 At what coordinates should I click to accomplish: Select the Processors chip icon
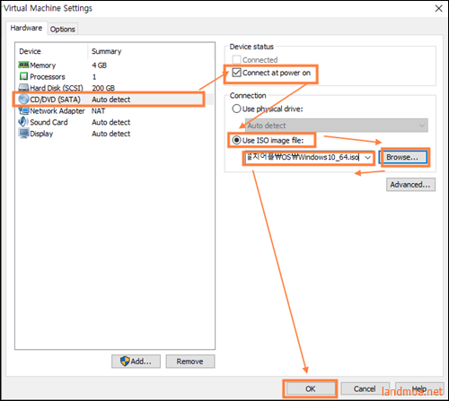(23, 76)
